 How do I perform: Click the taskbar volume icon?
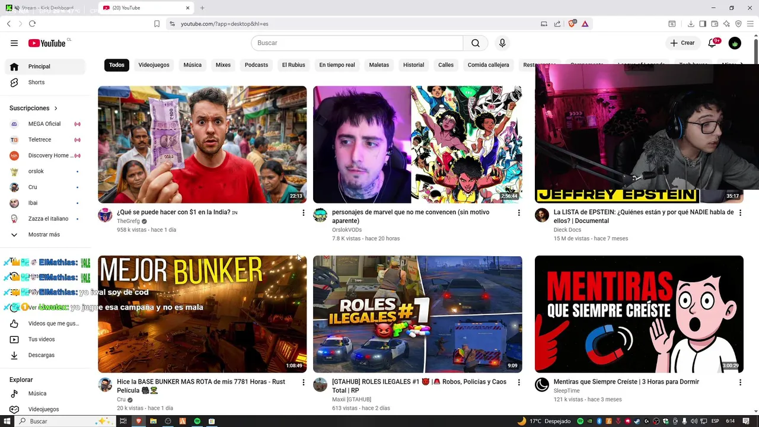pos(694,421)
